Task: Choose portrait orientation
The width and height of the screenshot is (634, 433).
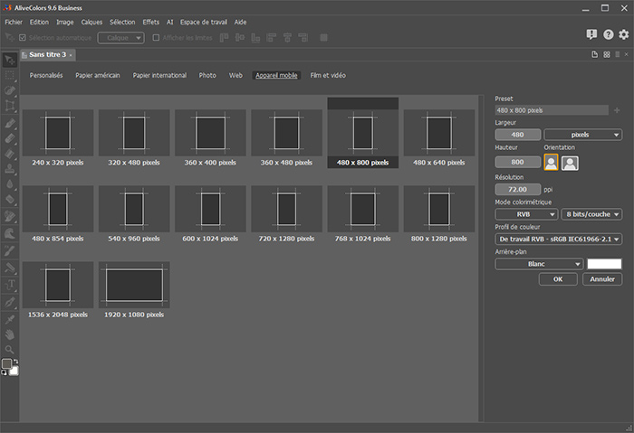Action: [551, 162]
